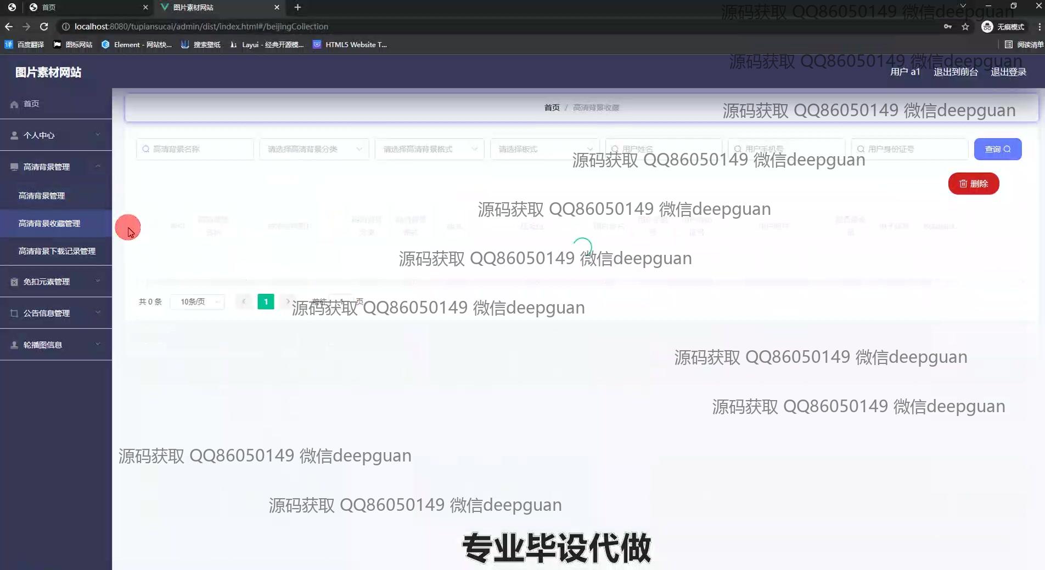Screen dimensions: 1045x570
Task: Collapse the 高清背景管理 sidebar group
Action: click(56, 167)
